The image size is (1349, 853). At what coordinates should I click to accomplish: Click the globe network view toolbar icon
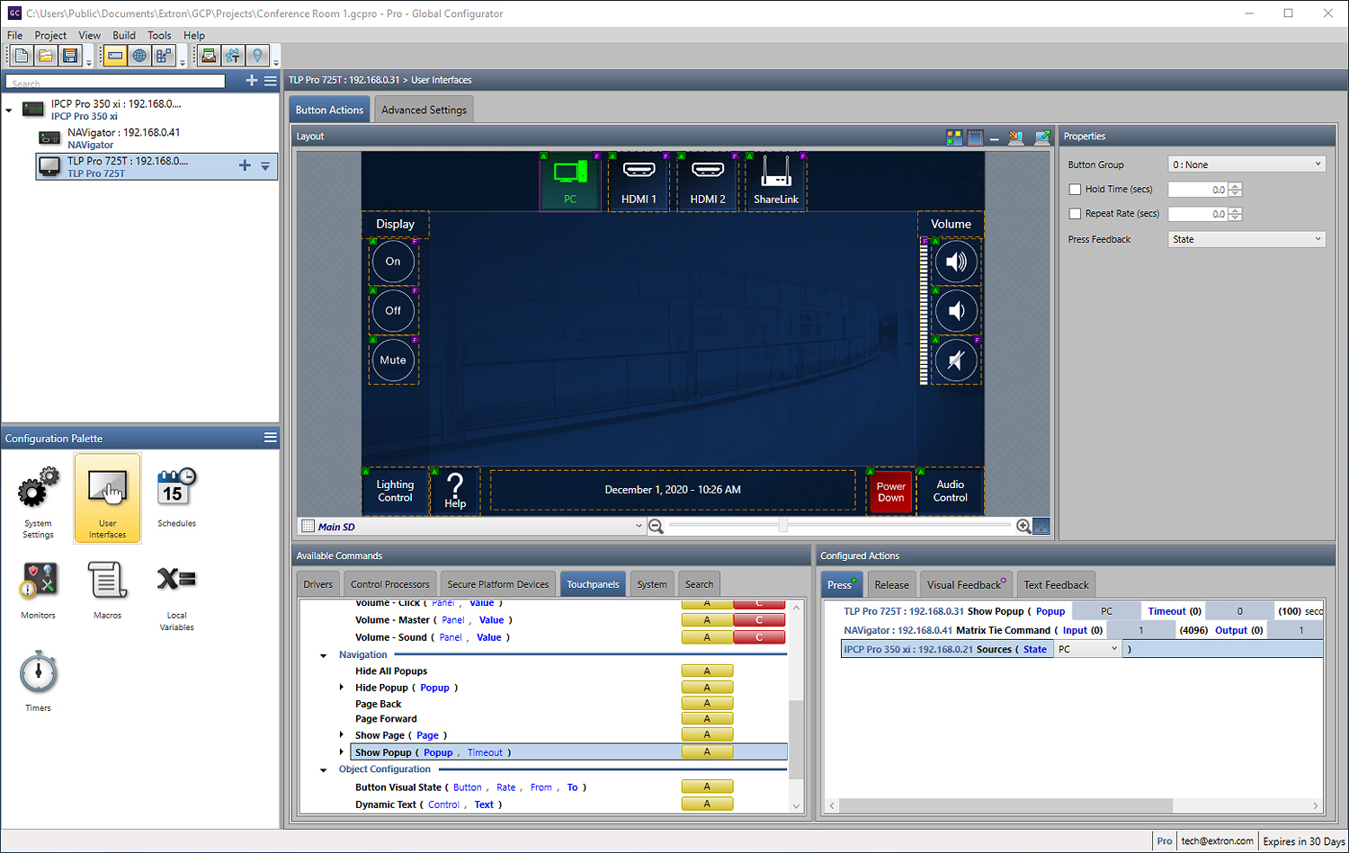tap(139, 56)
